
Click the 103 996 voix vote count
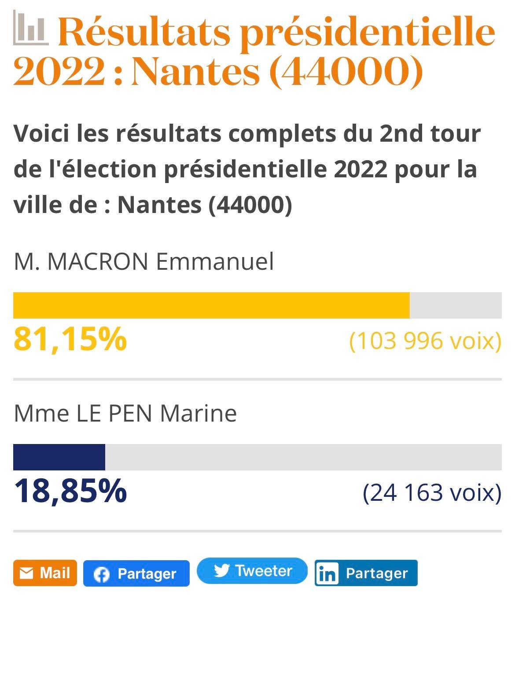(425, 341)
